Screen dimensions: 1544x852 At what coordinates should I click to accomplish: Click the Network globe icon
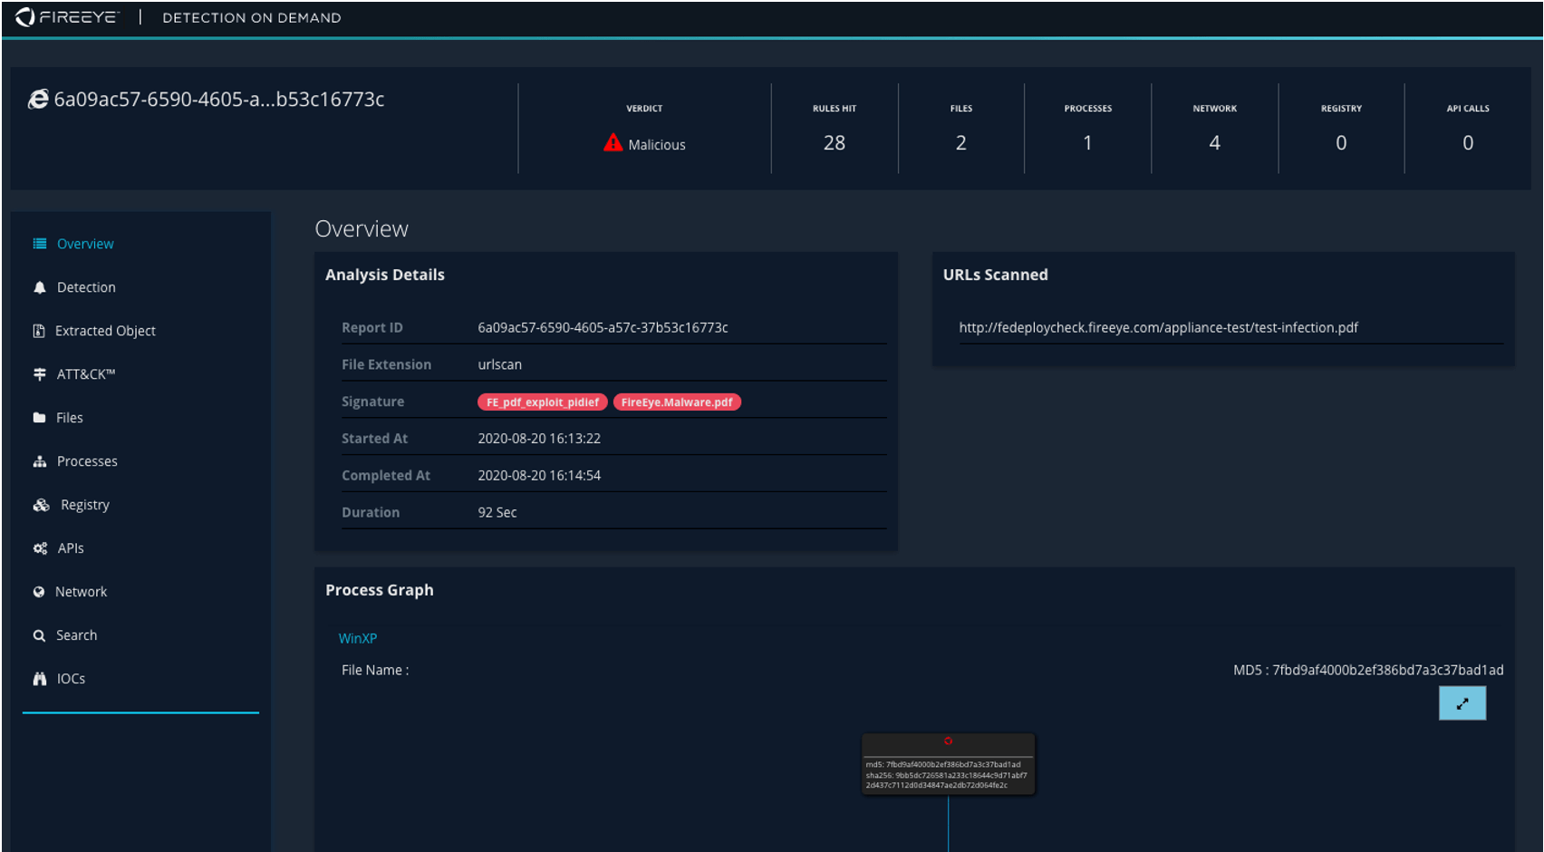(39, 592)
